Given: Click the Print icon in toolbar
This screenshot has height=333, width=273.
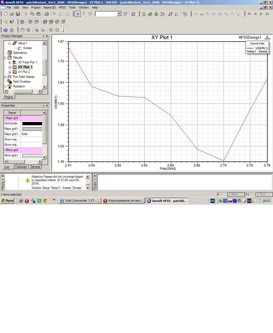Looking at the screenshot, I should tap(47, 14).
